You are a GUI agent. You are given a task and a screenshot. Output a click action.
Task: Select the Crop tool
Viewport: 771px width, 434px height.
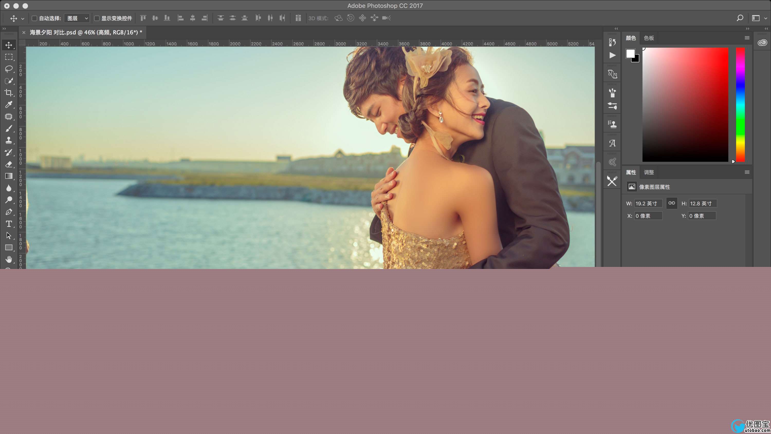point(9,93)
